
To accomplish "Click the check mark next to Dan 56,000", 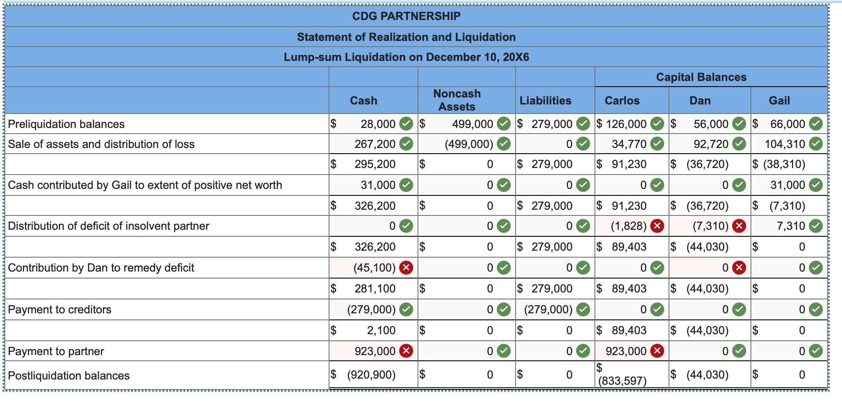I will click(x=739, y=124).
